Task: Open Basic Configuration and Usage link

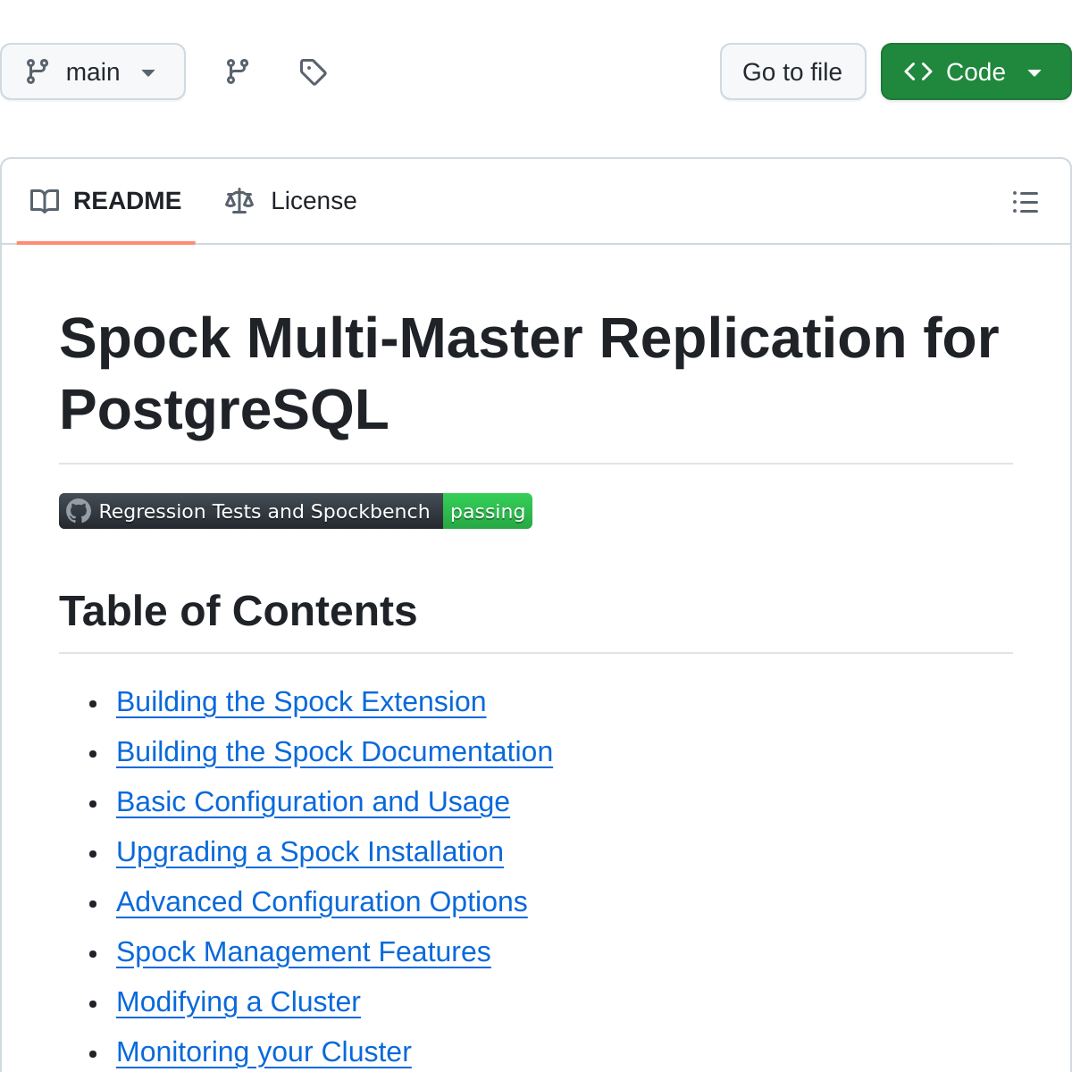Action: tap(313, 802)
